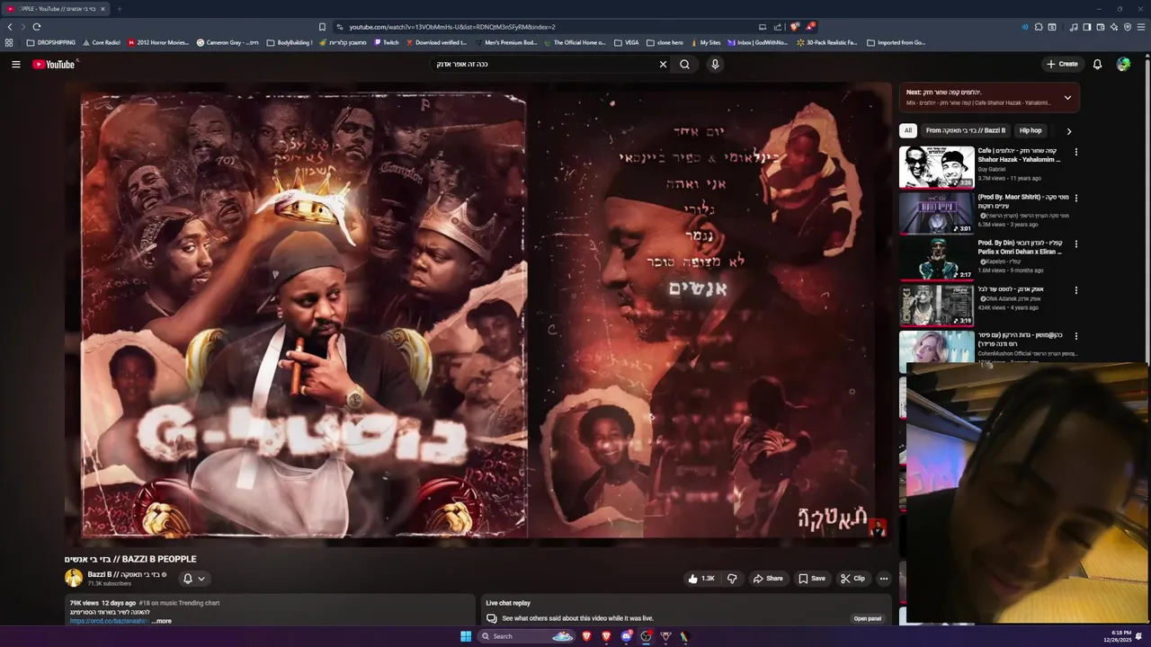Screen dimensions: 1151x647
Task: Open options for Cafe Shahor Hazak video
Action: pyautogui.click(x=1075, y=152)
